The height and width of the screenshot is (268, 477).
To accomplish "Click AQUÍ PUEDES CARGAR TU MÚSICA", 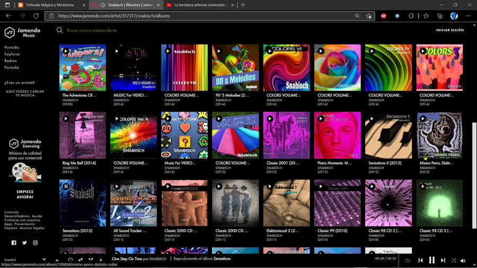I will 25,93.
